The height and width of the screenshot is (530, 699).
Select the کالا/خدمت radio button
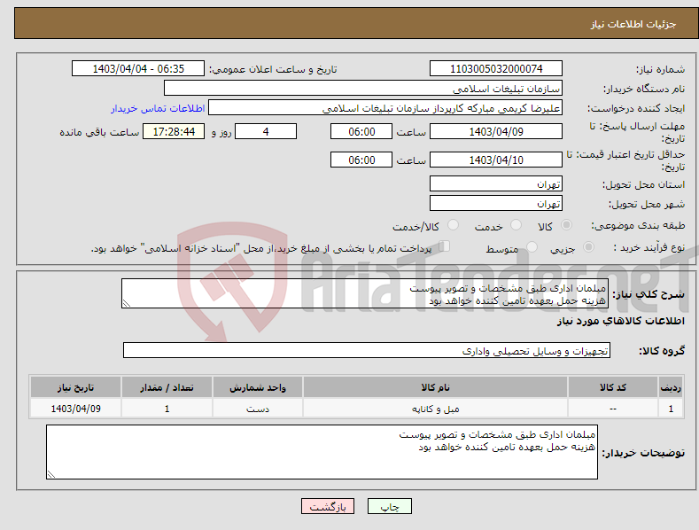click(x=453, y=225)
